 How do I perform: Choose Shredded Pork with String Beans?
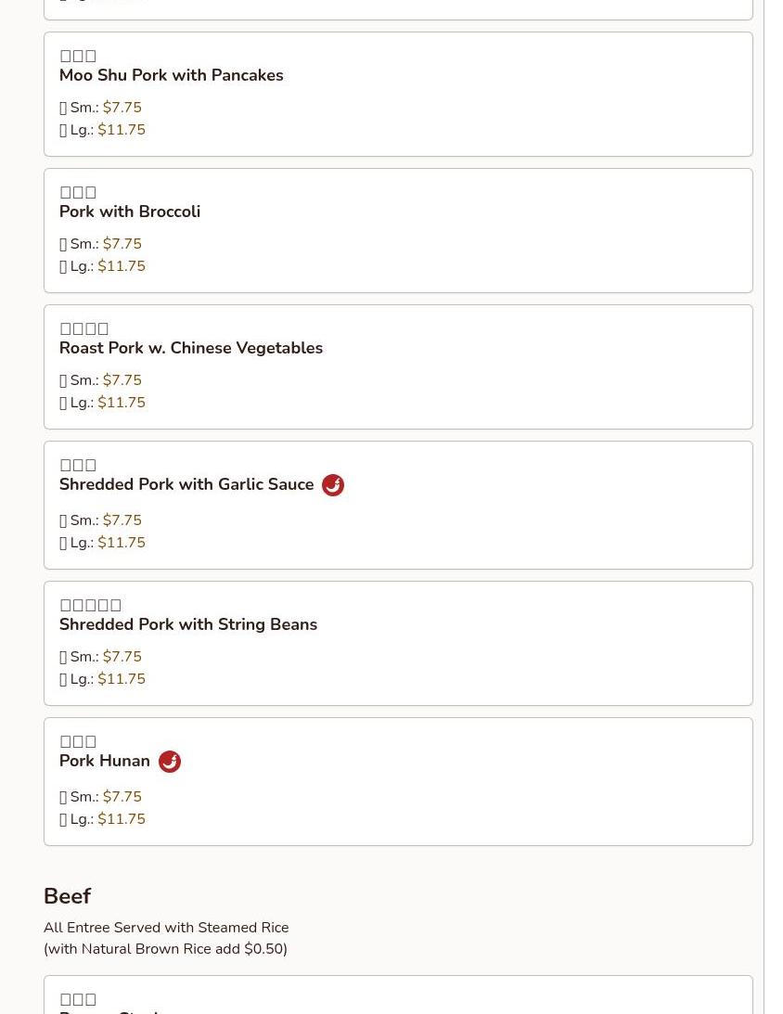pos(188,624)
